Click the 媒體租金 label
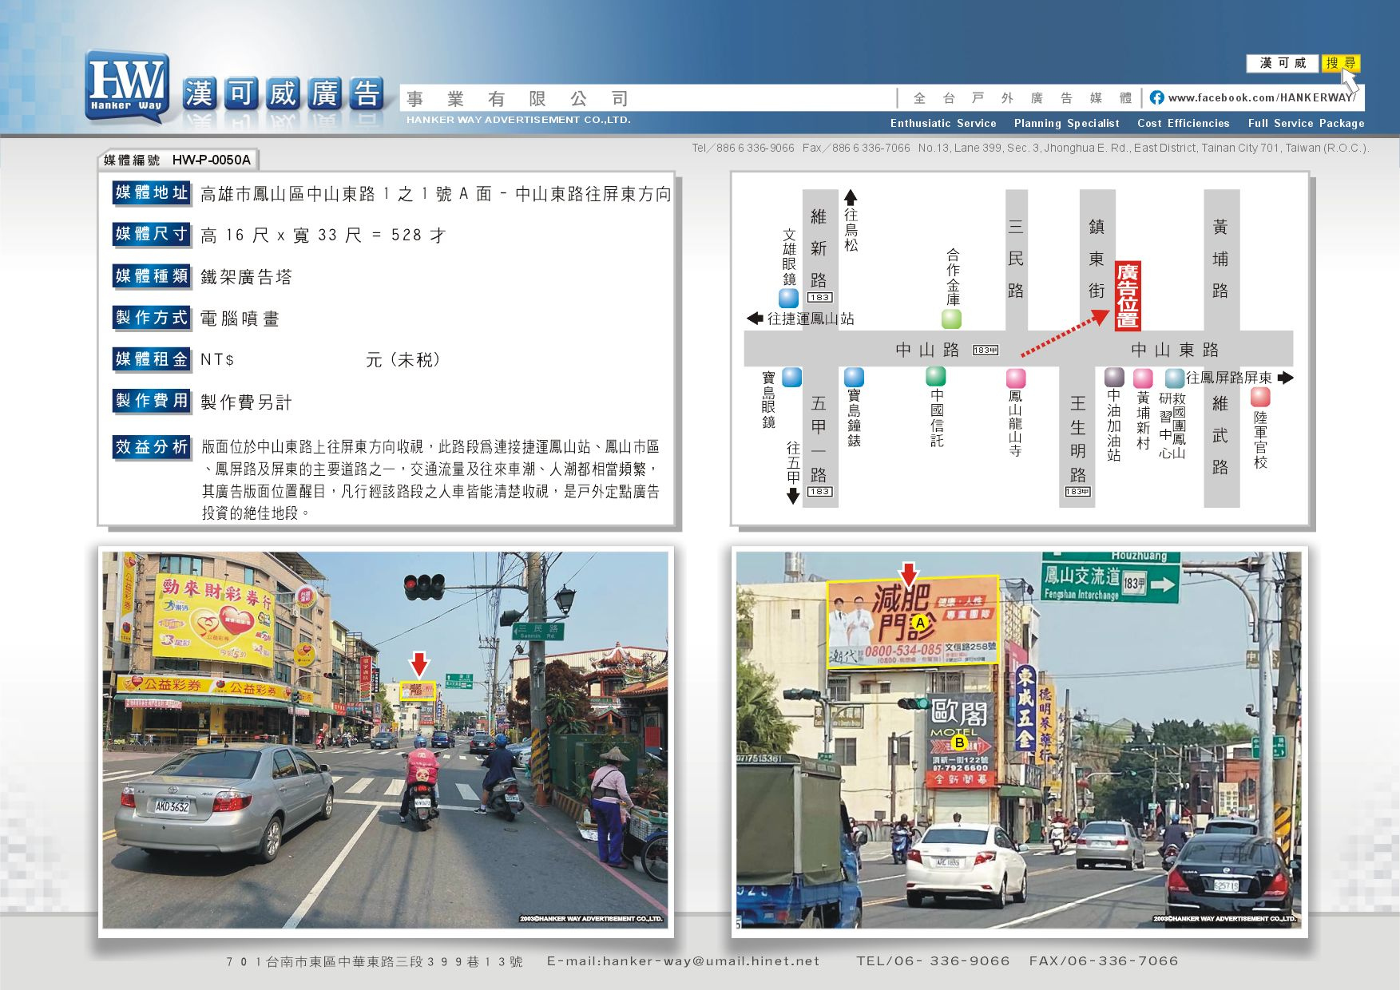The image size is (1400, 990). 152,359
